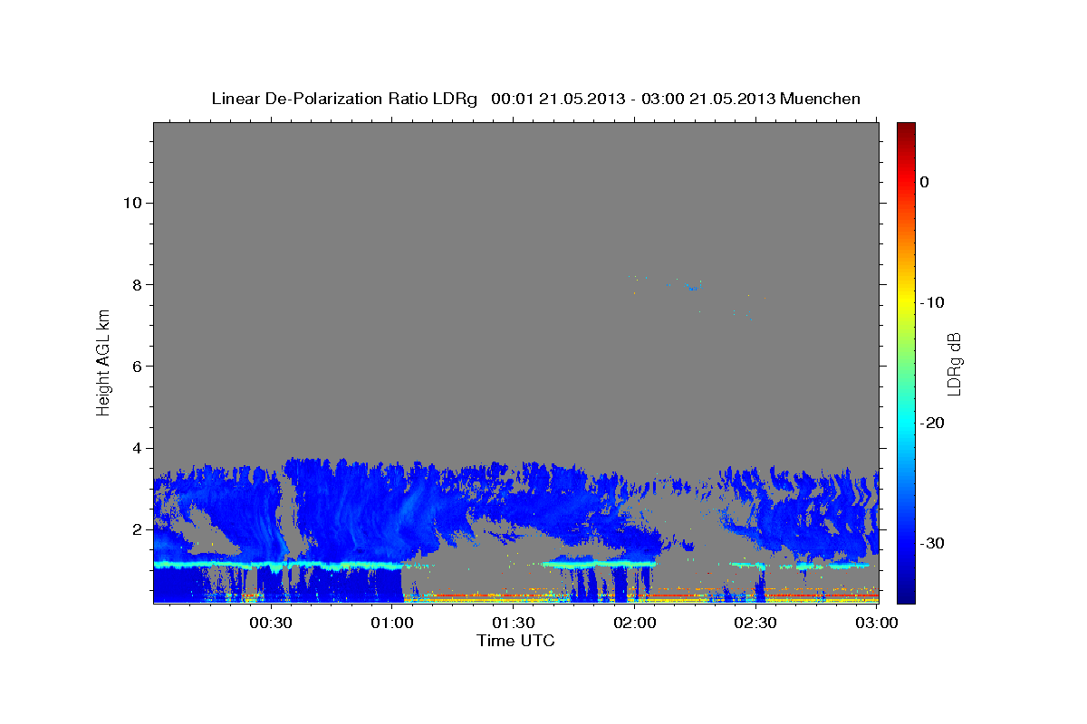
Task: Click the height label 2
Action: (x=137, y=529)
